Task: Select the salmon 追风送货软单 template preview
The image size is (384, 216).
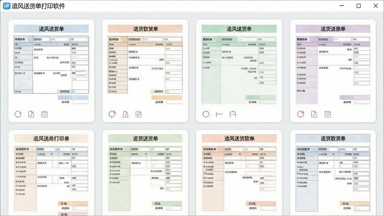Action: pyautogui.click(x=239, y=173)
